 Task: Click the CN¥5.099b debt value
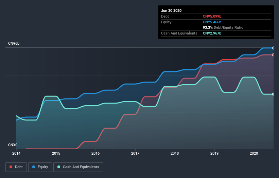[212, 17]
